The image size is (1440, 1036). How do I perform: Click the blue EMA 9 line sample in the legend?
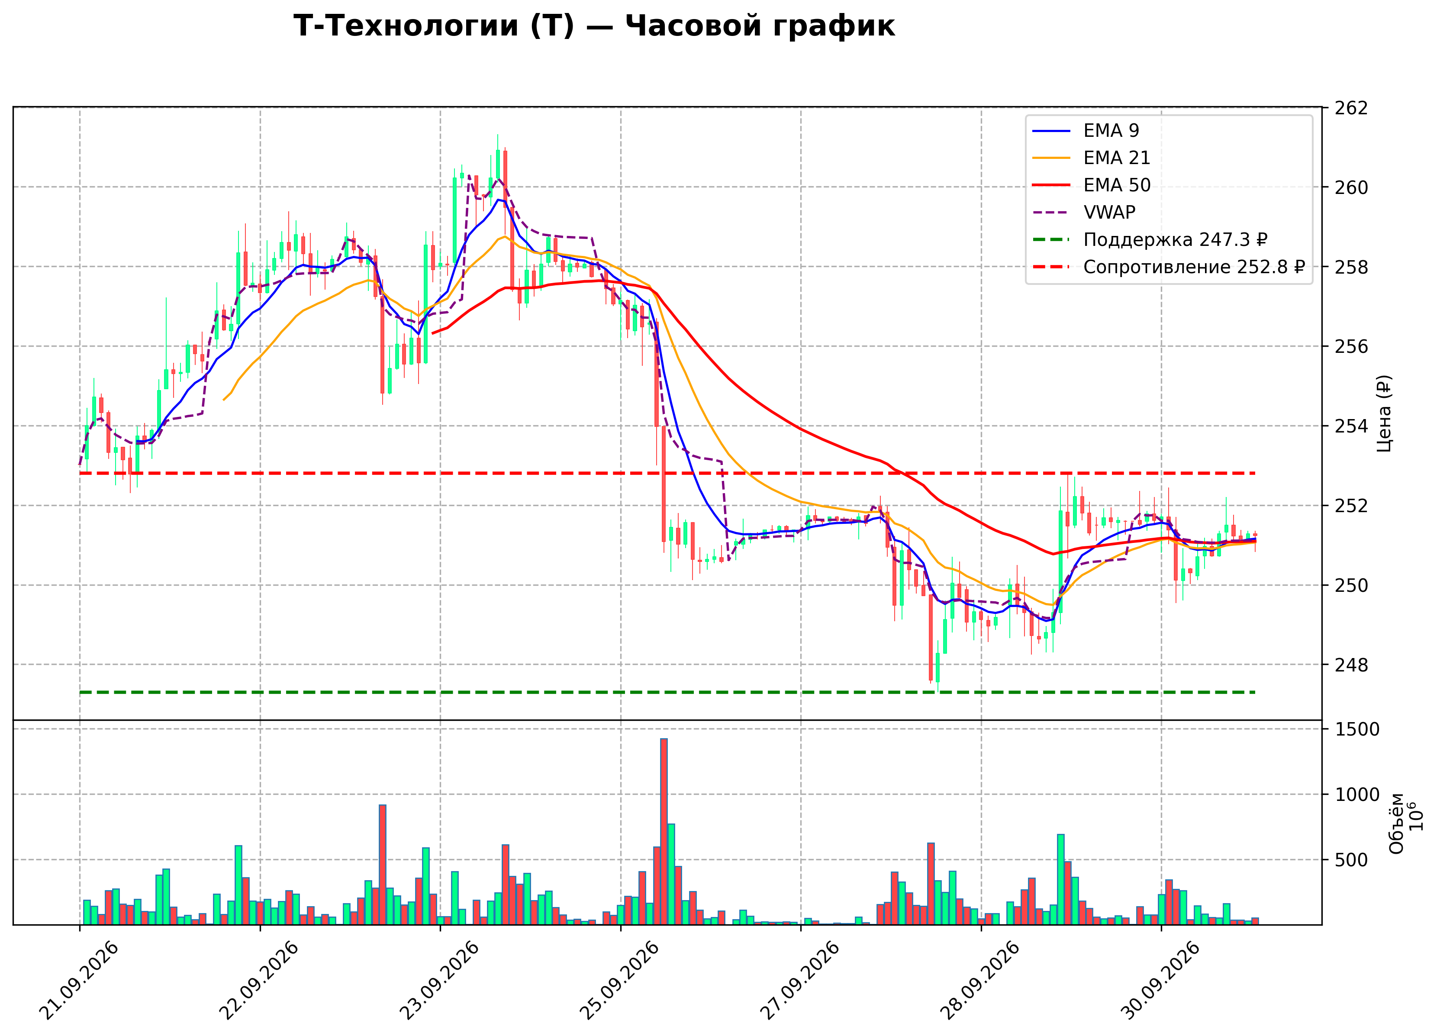1051,131
